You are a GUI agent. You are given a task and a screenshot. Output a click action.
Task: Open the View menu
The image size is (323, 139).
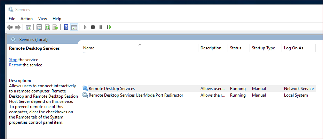(43, 19)
